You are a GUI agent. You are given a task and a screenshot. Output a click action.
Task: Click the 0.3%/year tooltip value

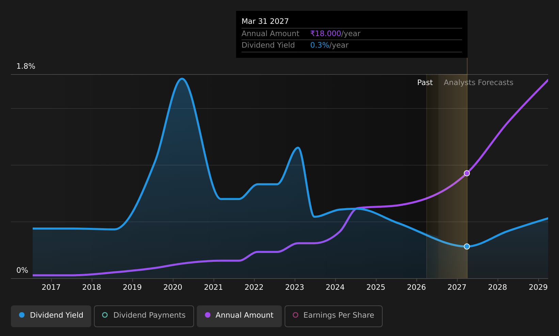[x=329, y=45]
